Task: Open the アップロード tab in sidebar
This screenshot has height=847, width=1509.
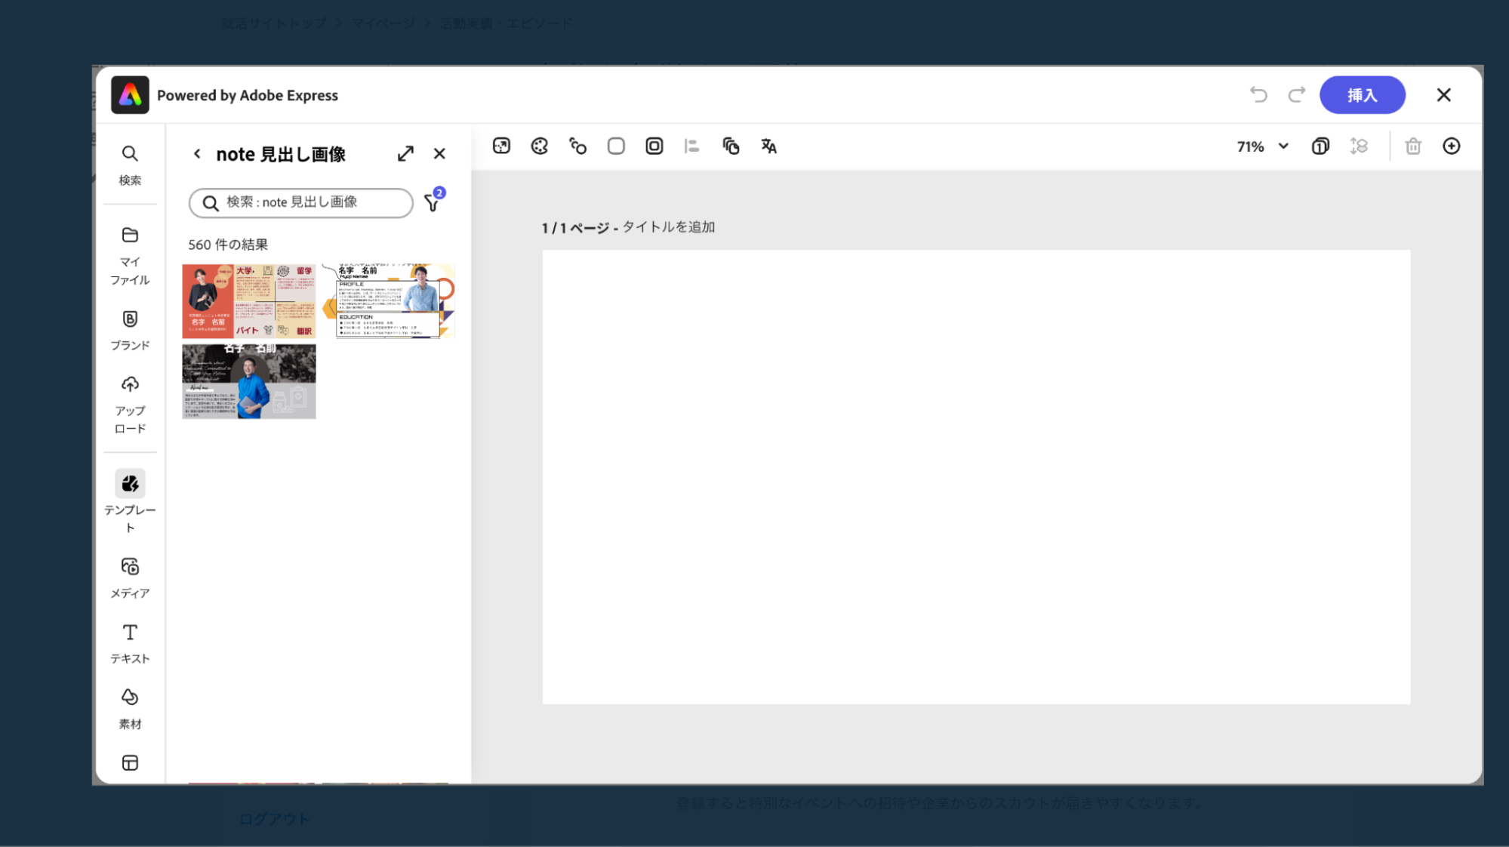Action: pos(130,404)
